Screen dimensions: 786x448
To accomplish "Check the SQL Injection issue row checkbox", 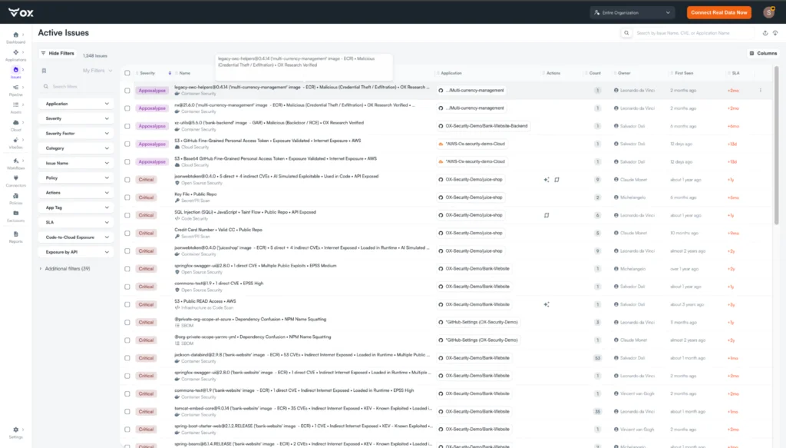I will [127, 215].
